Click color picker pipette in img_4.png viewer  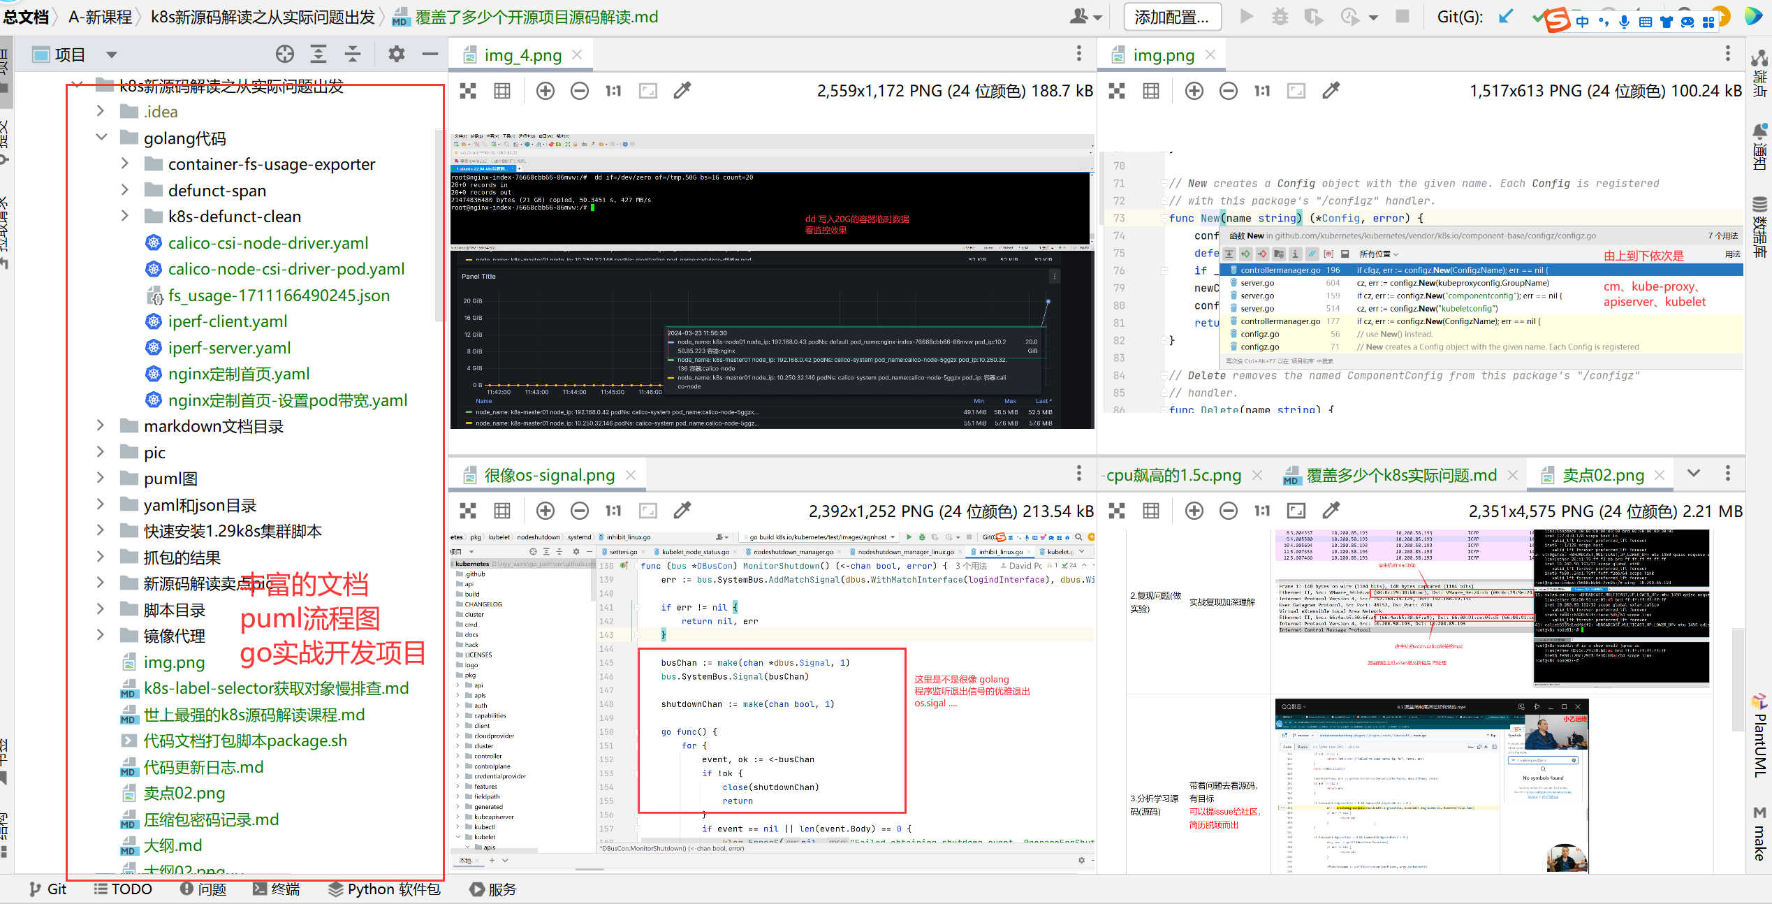(682, 91)
